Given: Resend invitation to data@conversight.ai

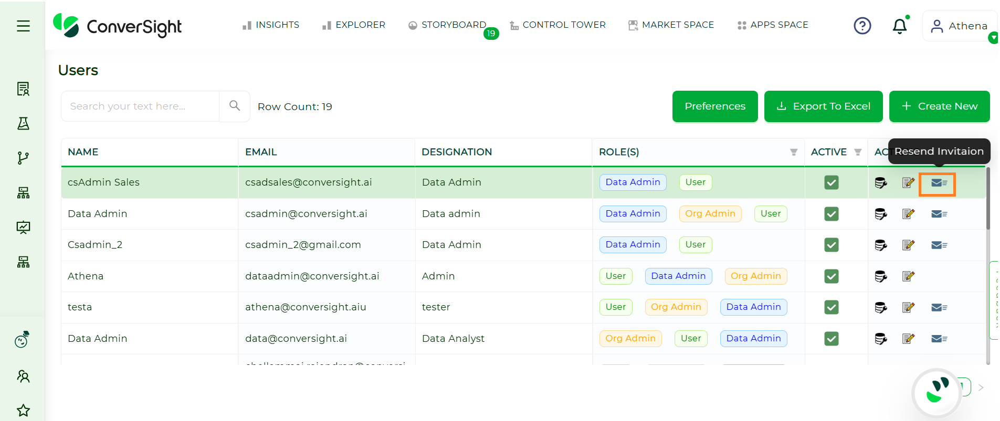Looking at the screenshot, I should (939, 339).
